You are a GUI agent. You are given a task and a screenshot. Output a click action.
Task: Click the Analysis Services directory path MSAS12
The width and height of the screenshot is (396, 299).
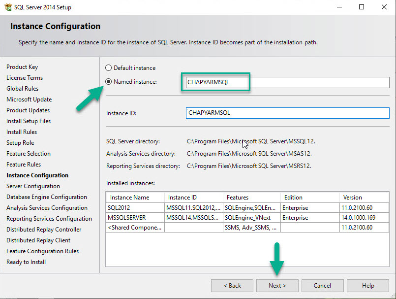coord(249,154)
